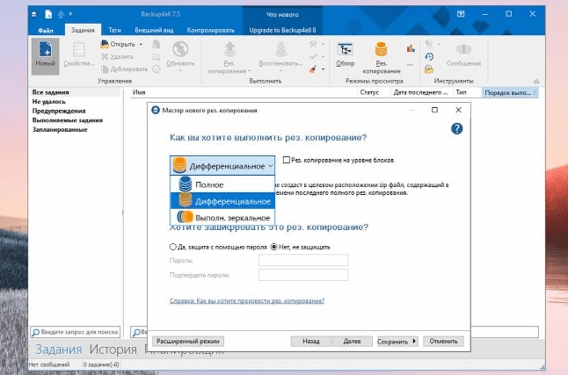Expand the Открыть dropdown arrow
The height and width of the screenshot is (375, 568).
[x=141, y=45]
